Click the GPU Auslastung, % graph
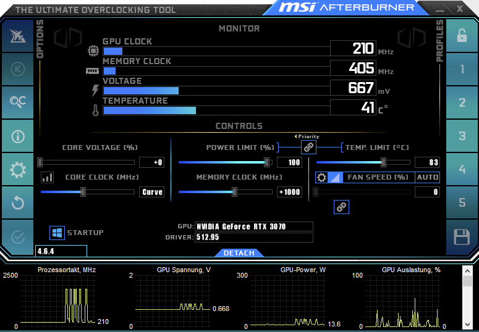Screen dimensions: 479x332 (403, 301)
